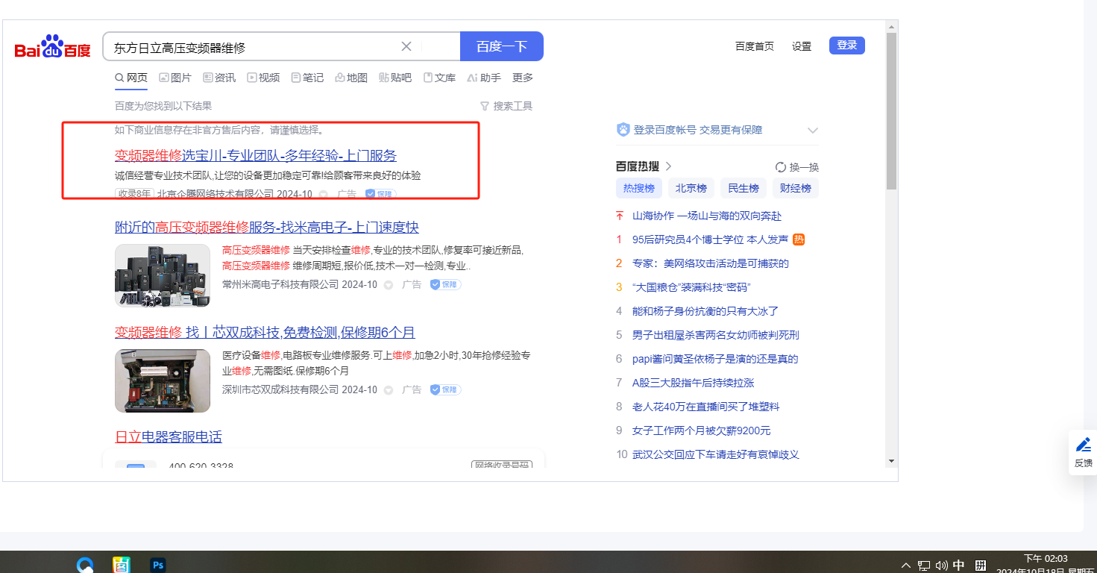
Task: Click the 换一换 refresh icon
Action: point(781,167)
